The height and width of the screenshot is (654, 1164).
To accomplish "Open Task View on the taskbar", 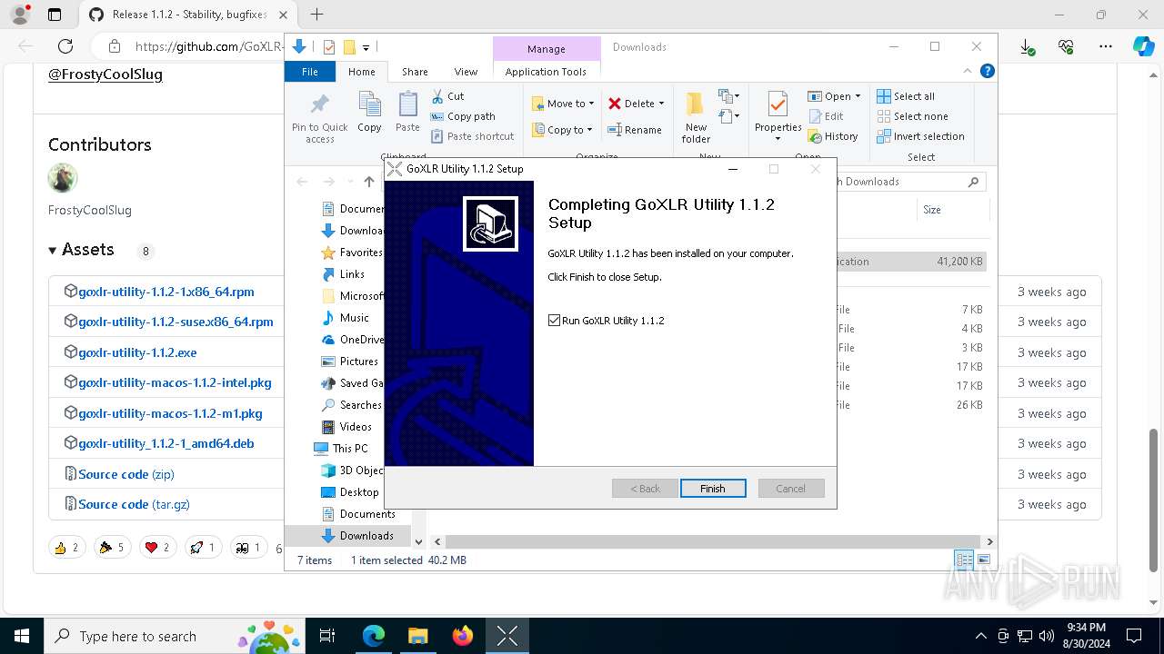I will (327, 636).
